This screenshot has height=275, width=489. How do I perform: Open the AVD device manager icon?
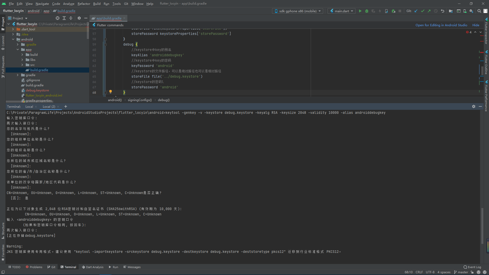click(x=465, y=11)
